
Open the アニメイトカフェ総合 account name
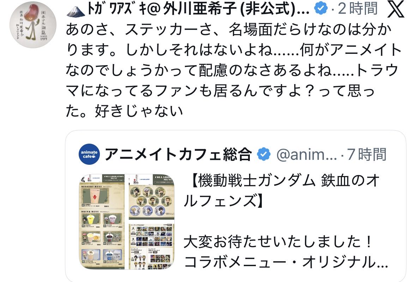tap(178, 154)
